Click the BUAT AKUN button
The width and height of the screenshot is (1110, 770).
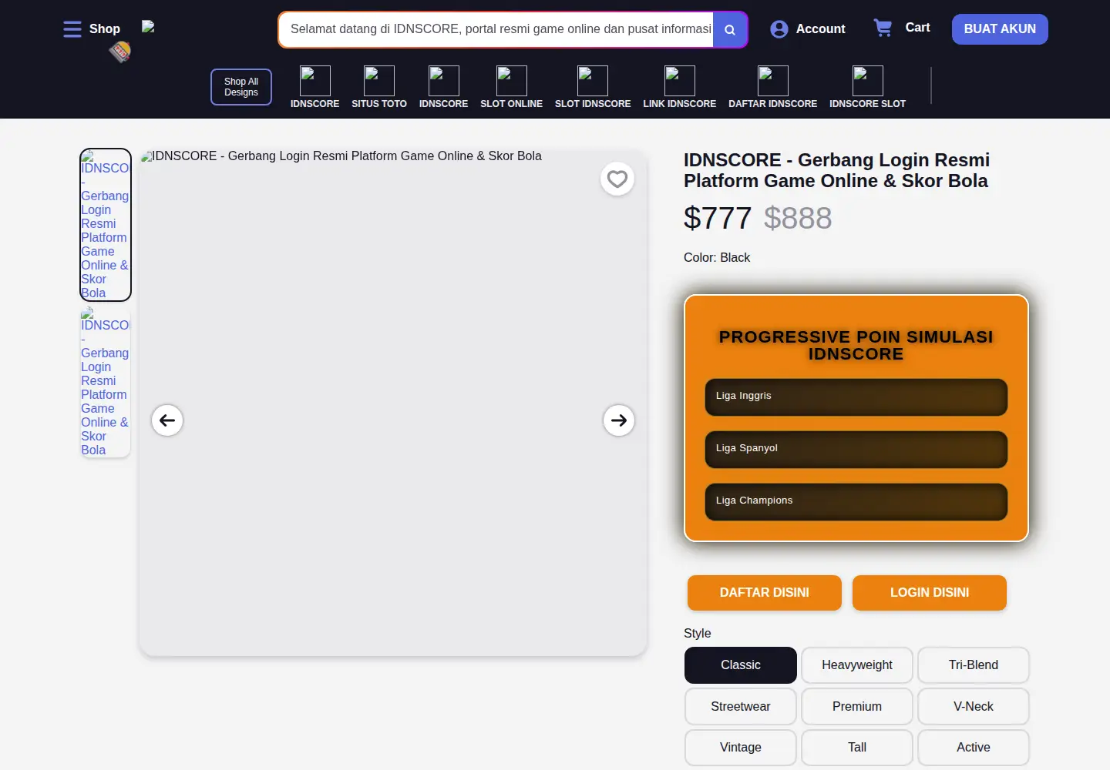(x=1000, y=29)
